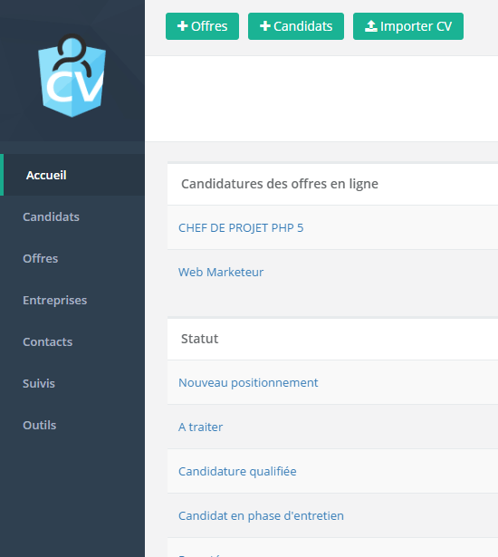
Task: Open the CHEF DE PROJET PHP 5 offer
Action: 241,227
